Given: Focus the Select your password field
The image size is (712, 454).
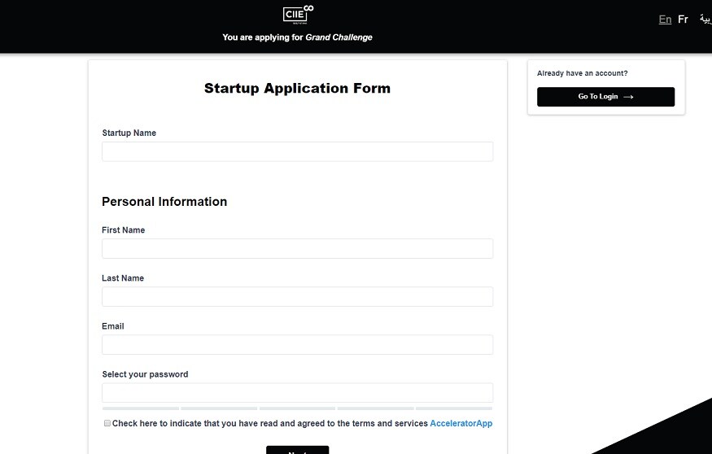Looking at the screenshot, I should pyautogui.click(x=298, y=393).
